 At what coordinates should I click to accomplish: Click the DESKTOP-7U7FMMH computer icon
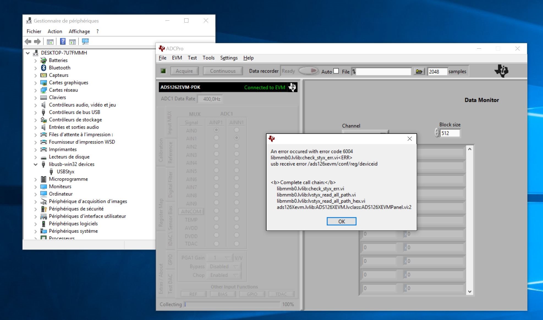pos(35,53)
